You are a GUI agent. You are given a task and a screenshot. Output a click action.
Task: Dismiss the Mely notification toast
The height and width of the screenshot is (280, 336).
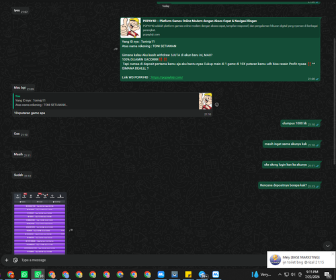[333, 254]
